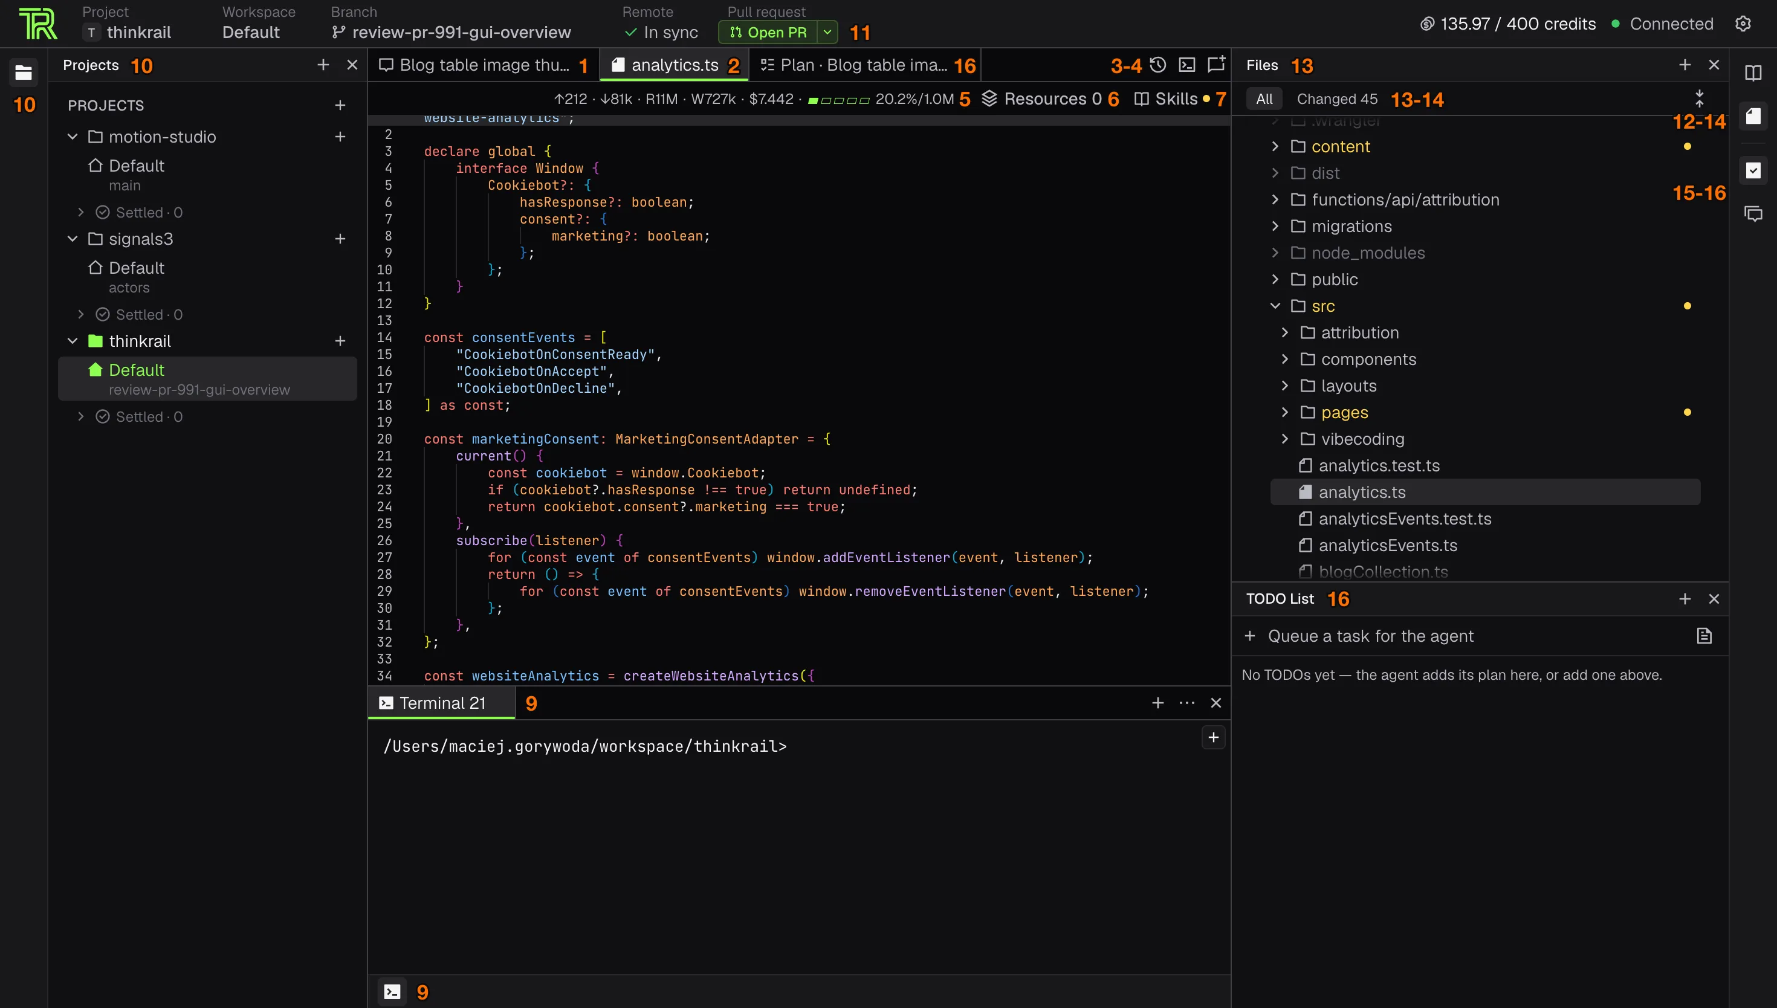Screen dimensions: 1777x1008
Task: Select the Terminal 21 tab
Action: pyautogui.click(x=442, y=703)
